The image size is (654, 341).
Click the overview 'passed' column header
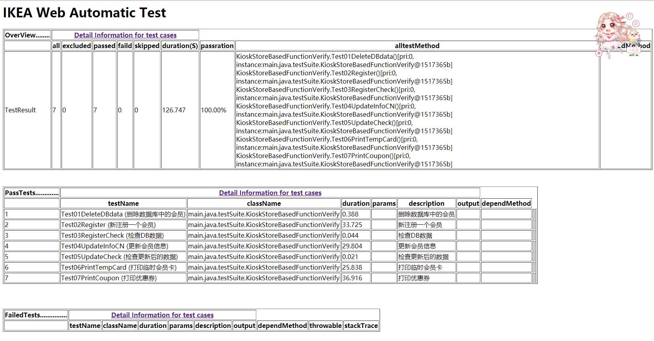tap(104, 46)
